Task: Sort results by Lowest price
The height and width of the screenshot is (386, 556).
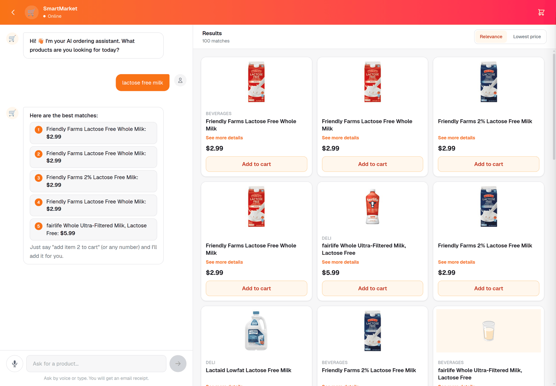Action: coord(527,37)
